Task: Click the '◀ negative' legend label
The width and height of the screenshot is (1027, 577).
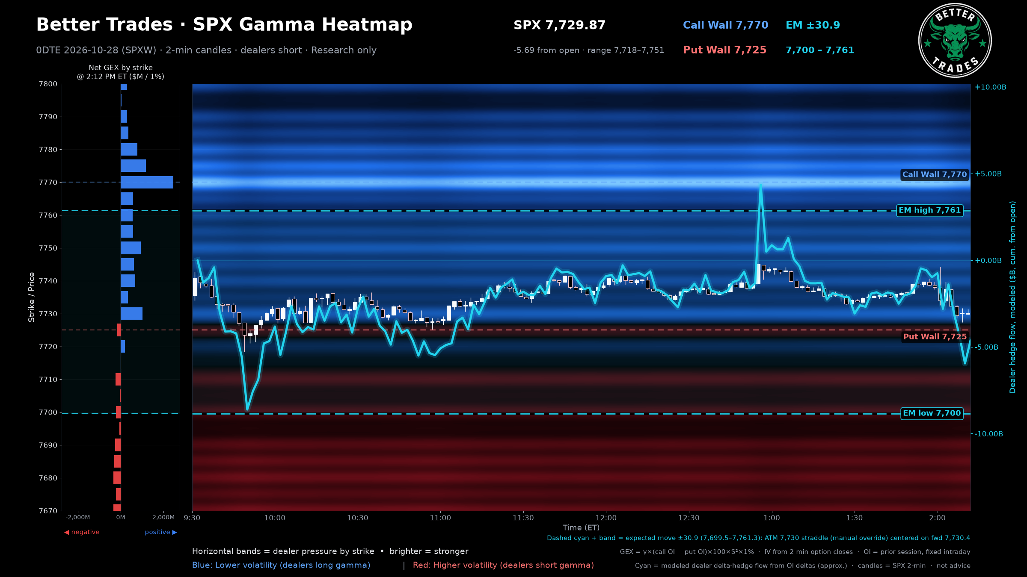Action: pyautogui.click(x=82, y=532)
